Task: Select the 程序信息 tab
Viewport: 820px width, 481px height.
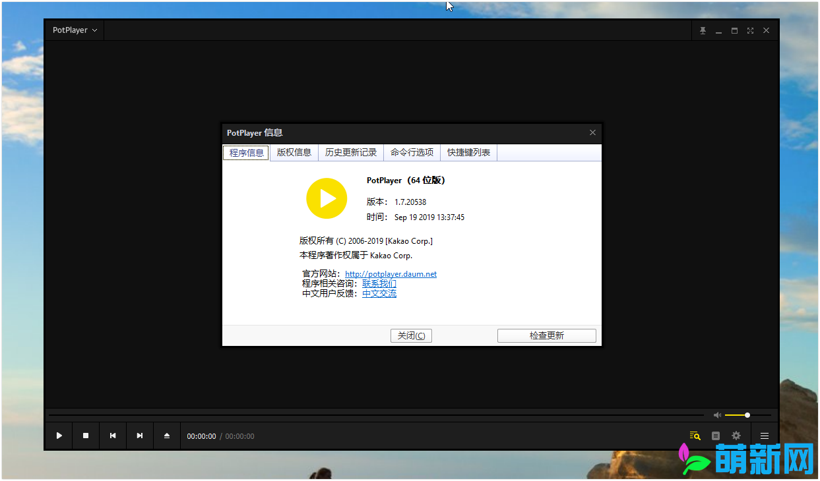Action: pyautogui.click(x=246, y=153)
